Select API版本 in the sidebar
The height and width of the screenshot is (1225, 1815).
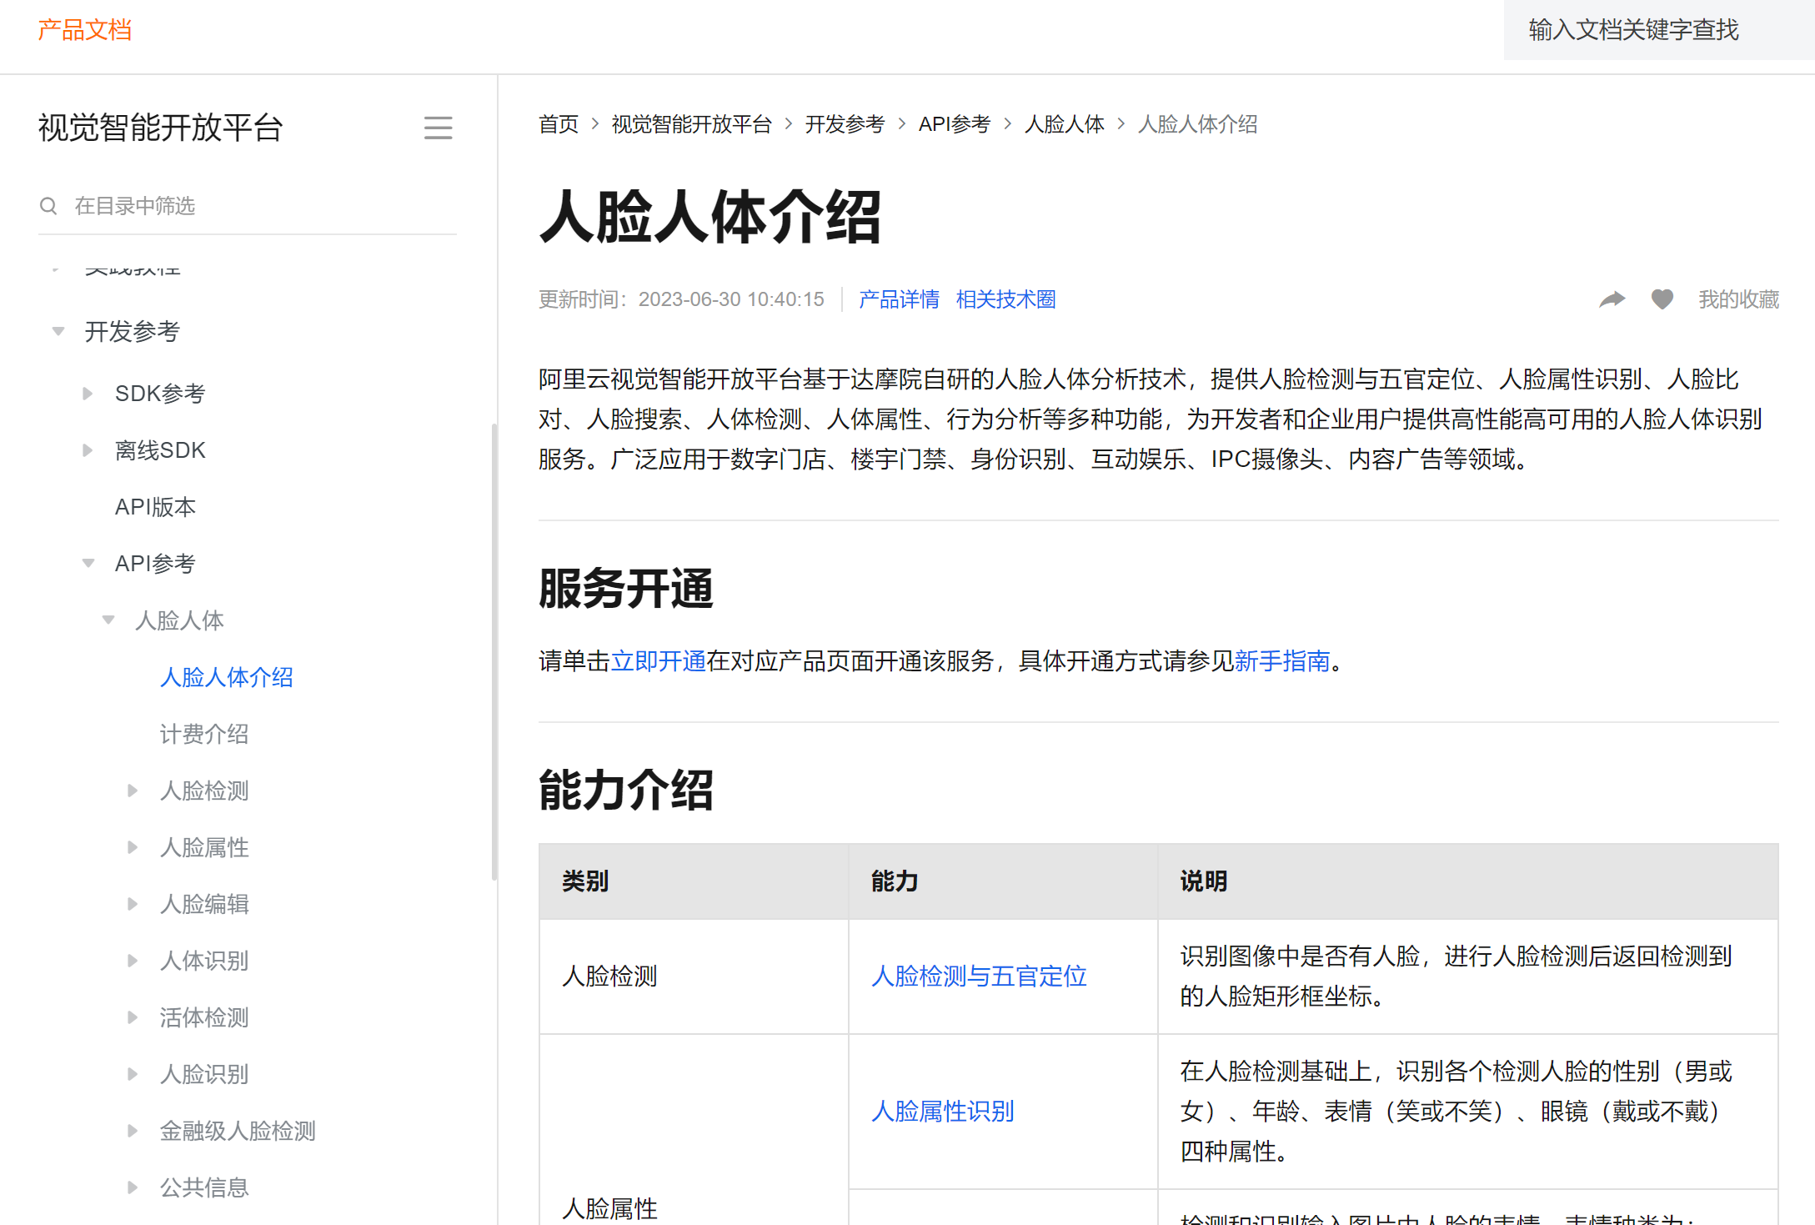(155, 507)
